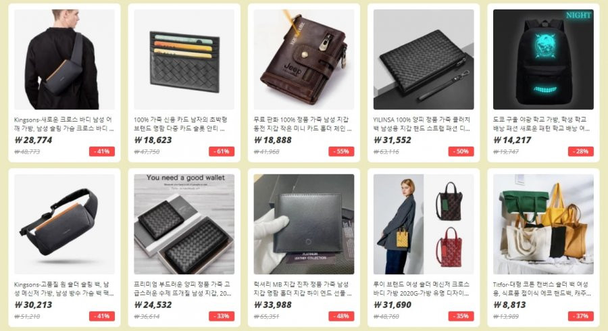The width and height of the screenshot is (608, 331).
Task: Select the woven leather card holder image
Action: [x=184, y=59]
